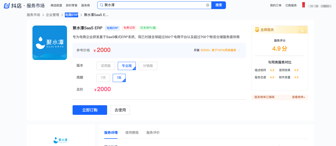Click the 聚水潭 SaaS product logo
The width and height of the screenshot is (336, 146).
coord(50,43)
